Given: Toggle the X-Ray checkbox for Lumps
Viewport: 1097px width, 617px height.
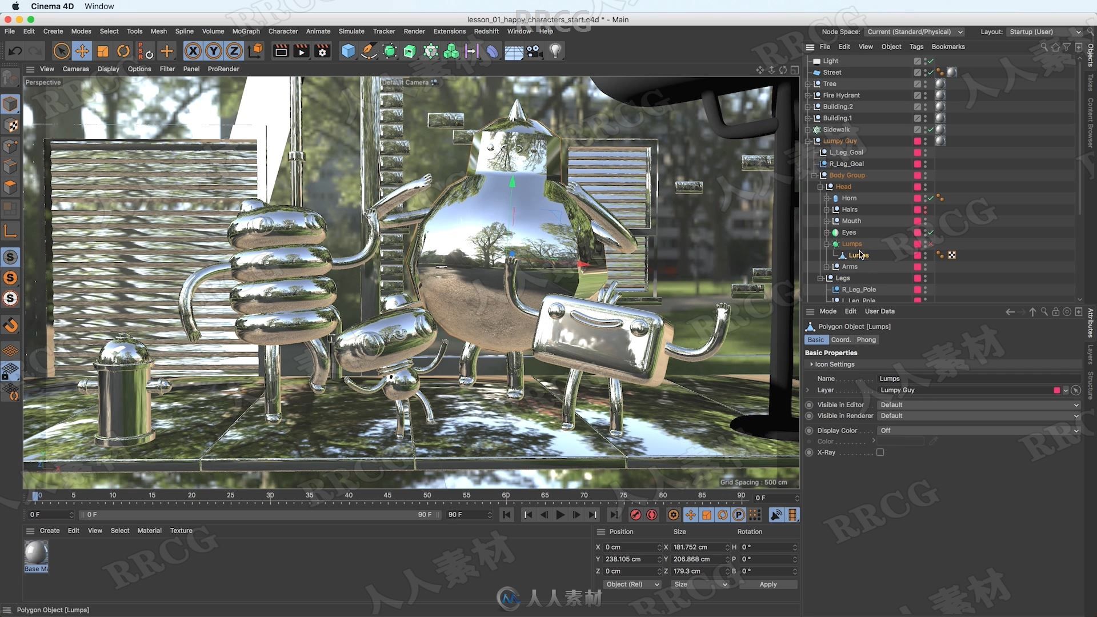Looking at the screenshot, I should [879, 451].
